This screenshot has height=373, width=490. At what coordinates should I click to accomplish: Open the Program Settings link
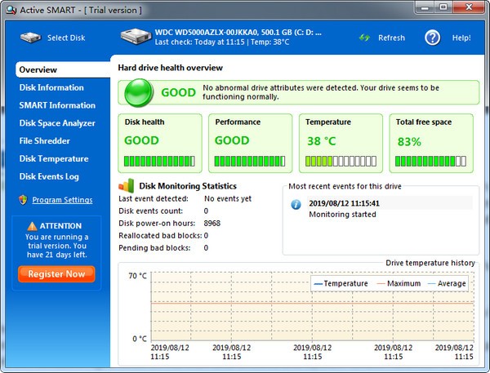pyautogui.click(x=62, y=200)
